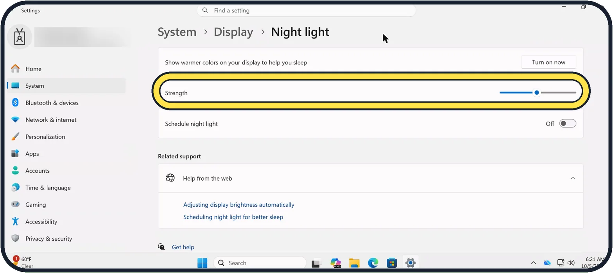Collapse Help from the web section

573,178
